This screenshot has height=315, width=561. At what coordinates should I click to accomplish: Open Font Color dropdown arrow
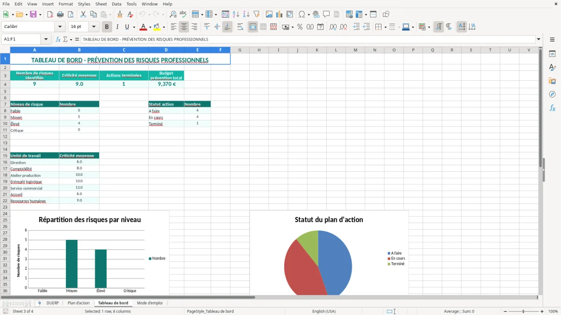pos(150,27)
